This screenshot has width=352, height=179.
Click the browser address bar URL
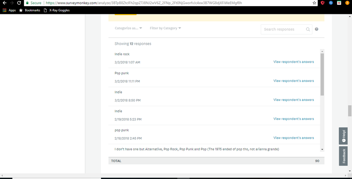[144, 3]
